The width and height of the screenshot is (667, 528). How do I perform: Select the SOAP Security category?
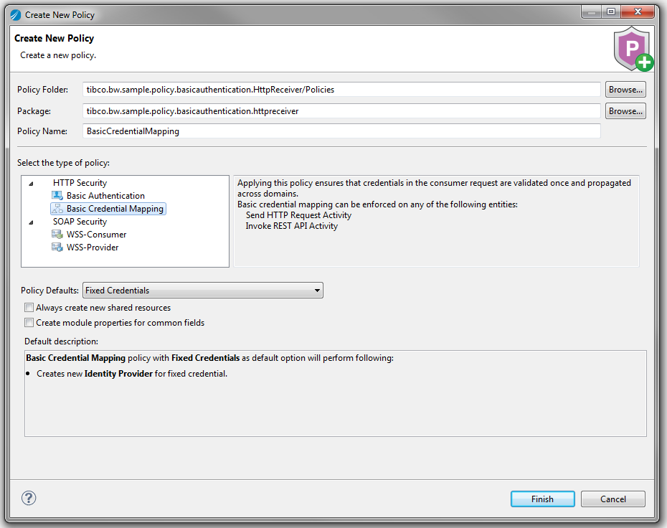pyautogui.click(x=80, y=222)
